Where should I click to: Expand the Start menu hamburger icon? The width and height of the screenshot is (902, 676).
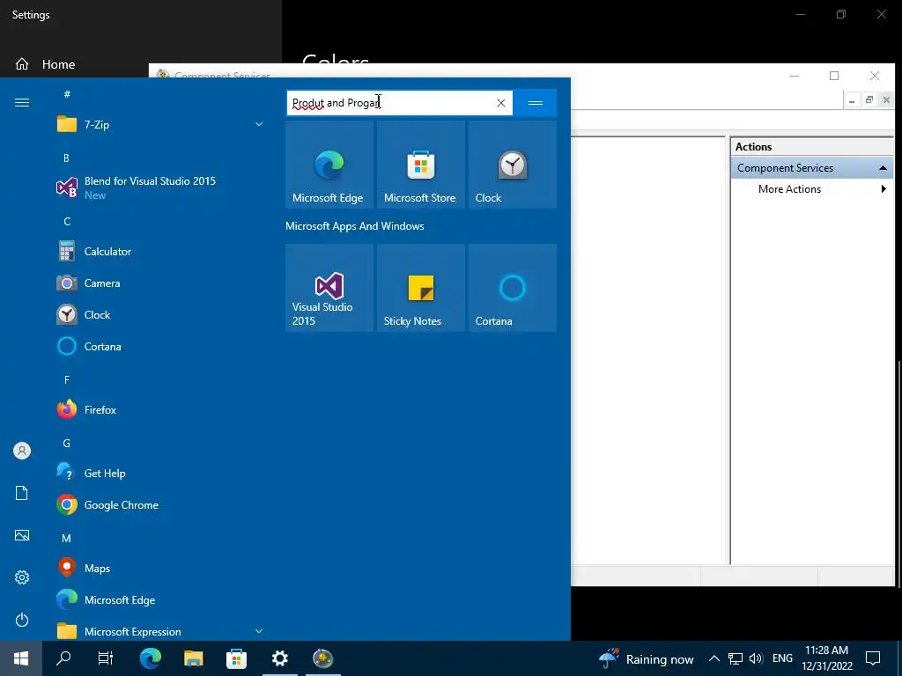click(22, 102)
